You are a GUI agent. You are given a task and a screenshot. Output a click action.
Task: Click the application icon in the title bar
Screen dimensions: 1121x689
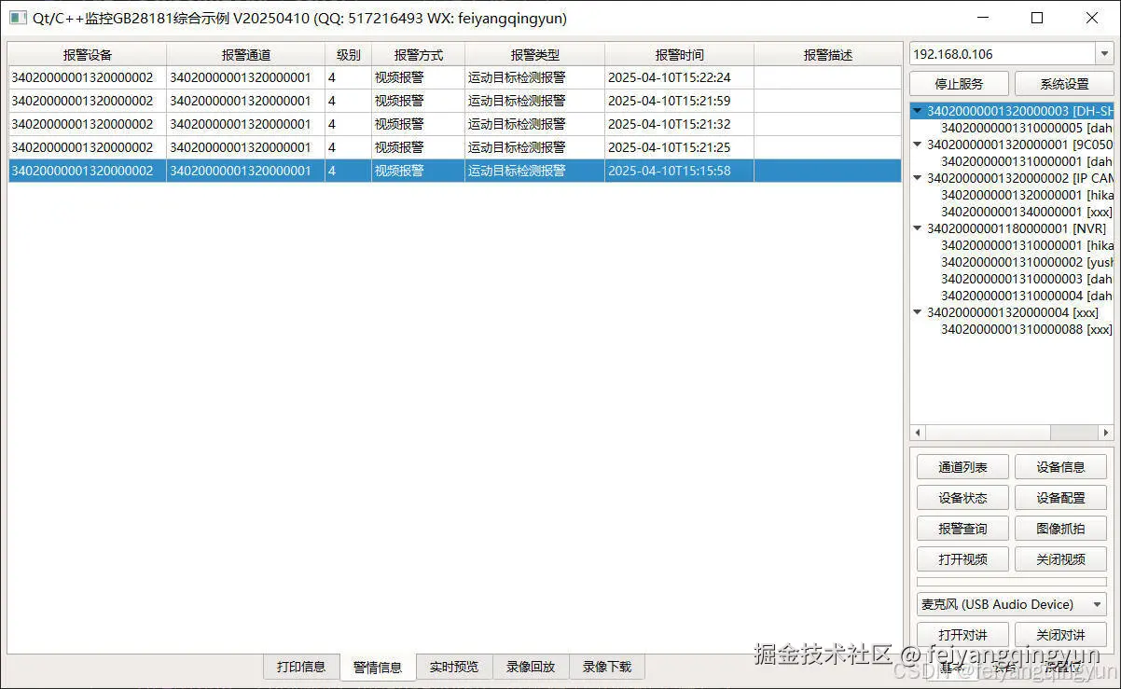18,18
